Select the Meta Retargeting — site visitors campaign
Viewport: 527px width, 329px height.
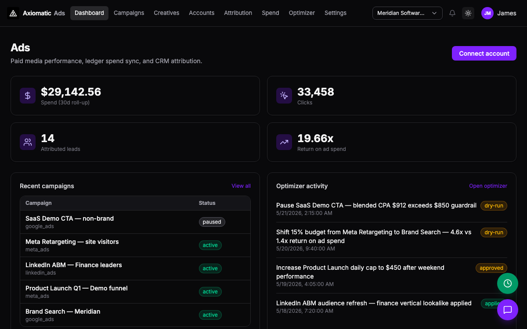[135, 245]
